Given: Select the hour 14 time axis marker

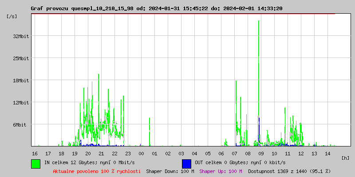Looking at the screenshot, I should tap(327, 153).
